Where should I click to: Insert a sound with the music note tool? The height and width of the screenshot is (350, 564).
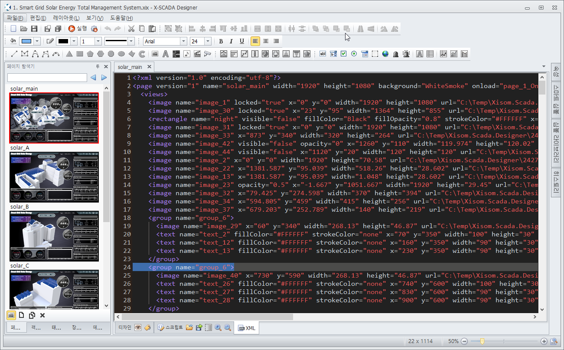(187, 54)
